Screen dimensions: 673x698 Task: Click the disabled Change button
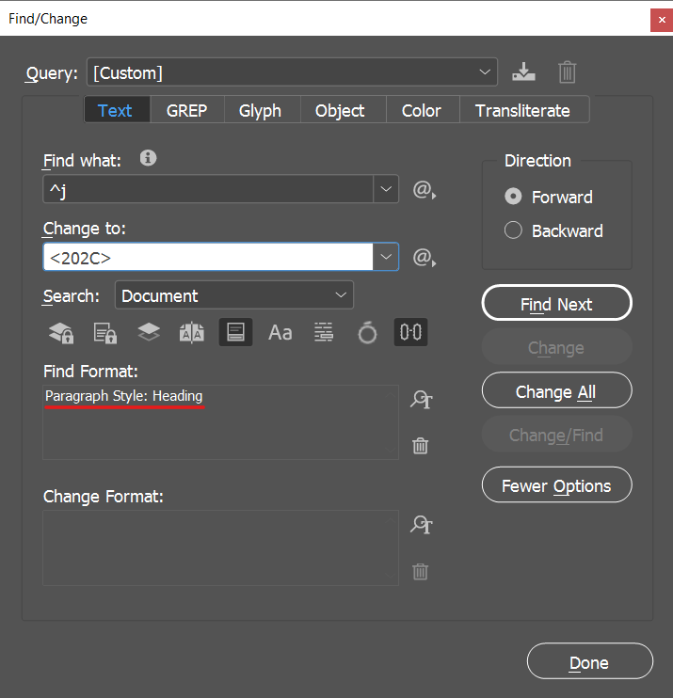pyautogui.click(x=556, y=347)
